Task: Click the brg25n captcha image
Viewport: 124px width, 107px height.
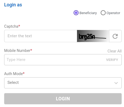Action: pos(93,36)
